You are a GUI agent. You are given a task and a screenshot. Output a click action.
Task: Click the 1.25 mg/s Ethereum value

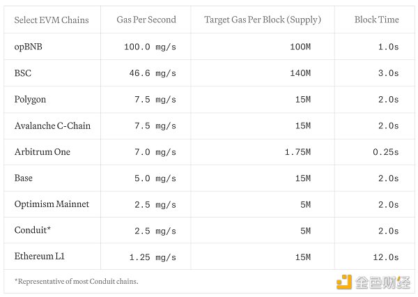pyautogui.click(x=153, y=257)
